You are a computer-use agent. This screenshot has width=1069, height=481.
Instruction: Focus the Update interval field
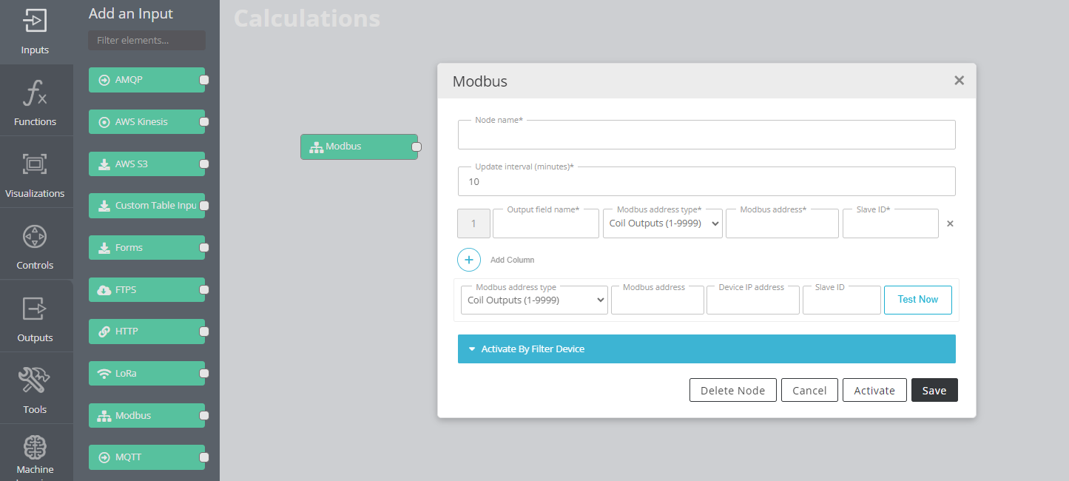707,181
